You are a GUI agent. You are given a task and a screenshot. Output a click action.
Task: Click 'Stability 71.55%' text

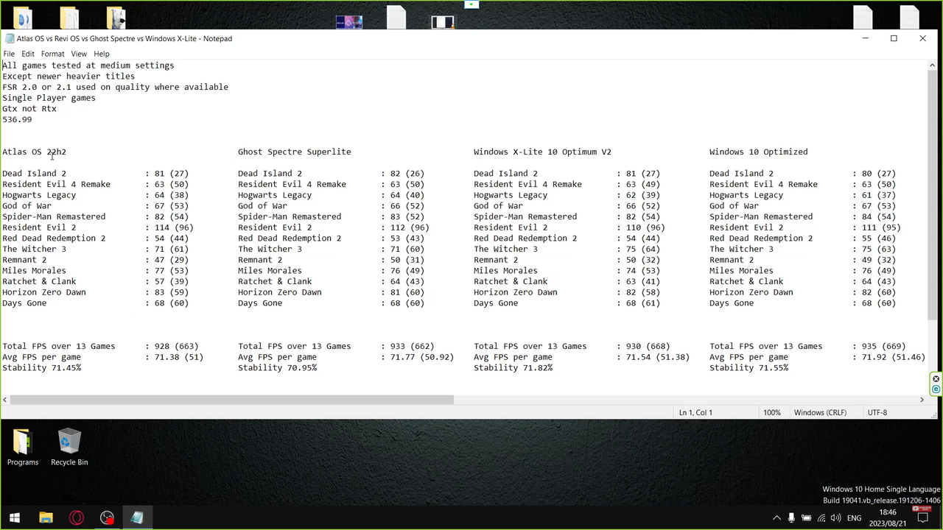(x=749, y=367)
